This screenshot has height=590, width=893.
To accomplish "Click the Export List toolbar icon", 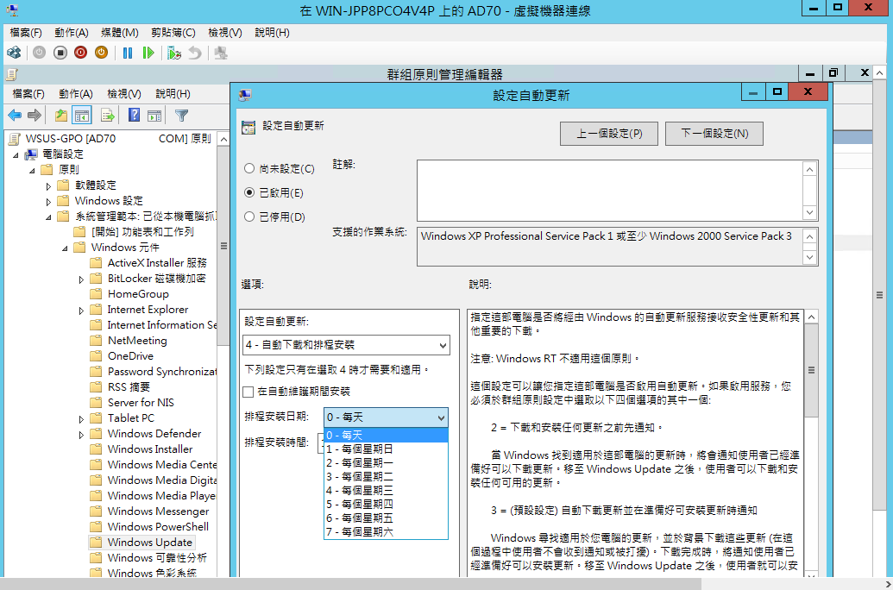I will click(108, 116).
